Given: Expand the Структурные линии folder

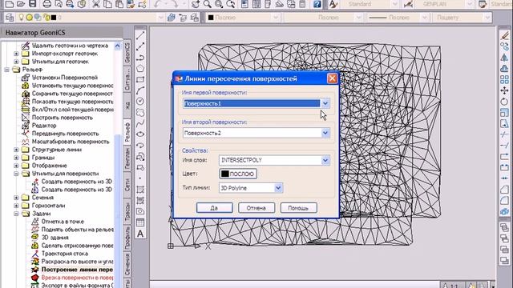Looking at the screenshot, I should pyautogui.click(x=16, y=150).
